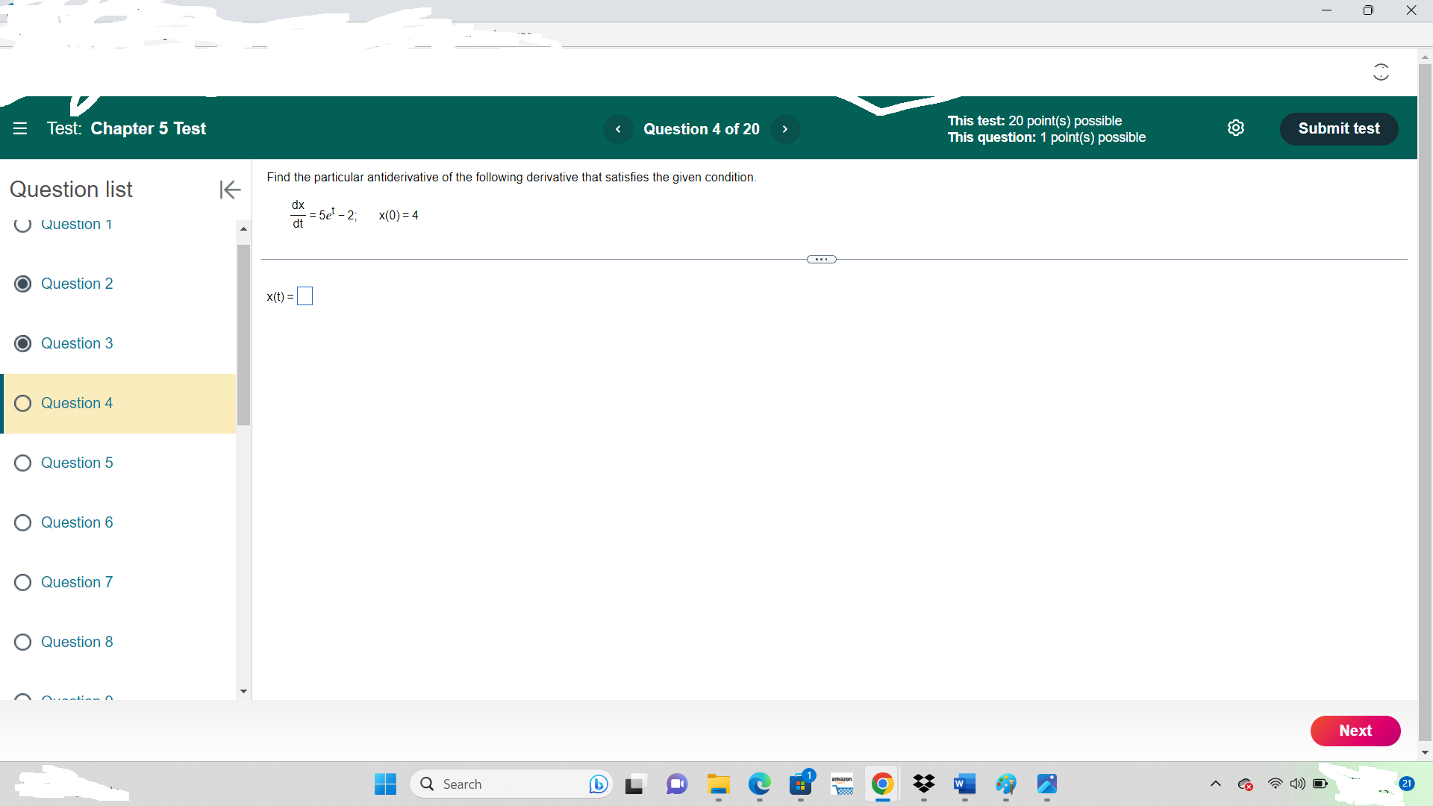Viewport: 1433px width, 806px height.
Task: Open Dropbox from the taskbar
Action: coord(923,784)
